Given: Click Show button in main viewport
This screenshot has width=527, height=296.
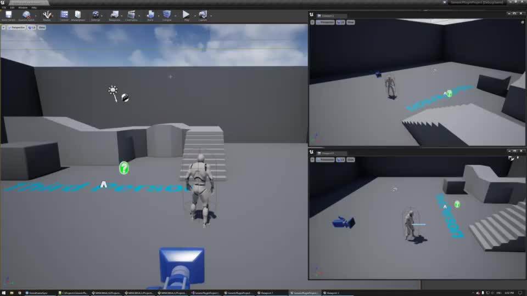Looking at the screenshot, I should click(x=42, y=27).
